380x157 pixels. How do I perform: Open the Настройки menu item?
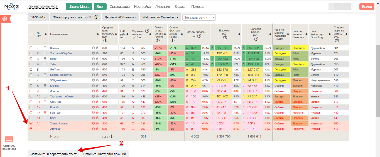coord(142,7)
